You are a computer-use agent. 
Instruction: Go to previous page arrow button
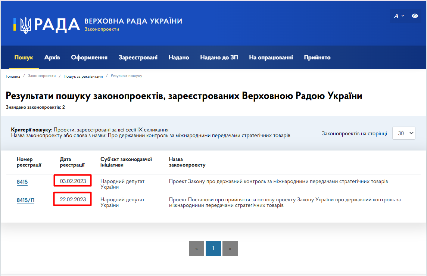point(196,248)
